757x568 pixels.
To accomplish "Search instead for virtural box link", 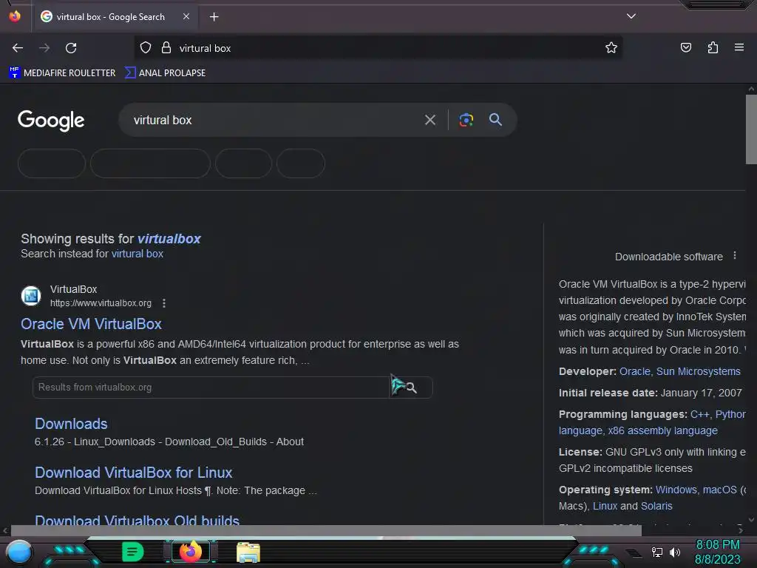I will coord(137,254).
